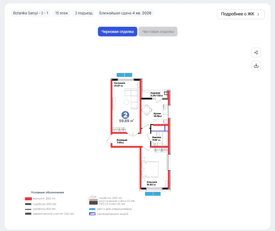Click the 15 этаж floor tag
275x231 pixels.
pos(62,13)
